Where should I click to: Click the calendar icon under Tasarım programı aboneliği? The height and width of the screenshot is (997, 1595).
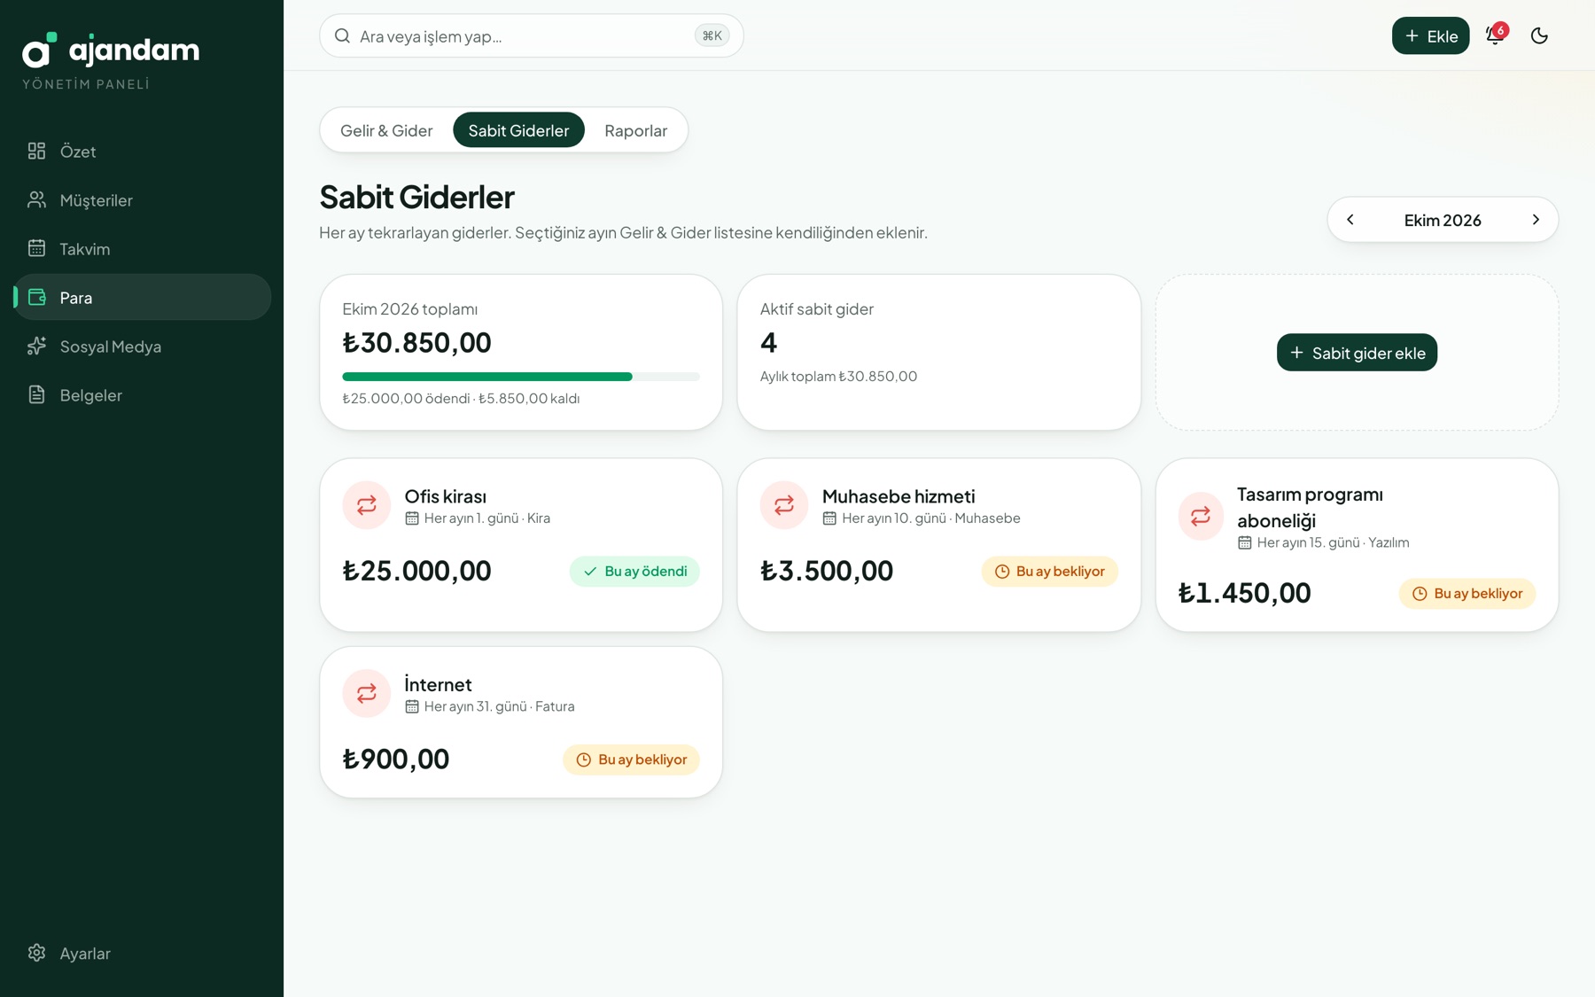1245,542
